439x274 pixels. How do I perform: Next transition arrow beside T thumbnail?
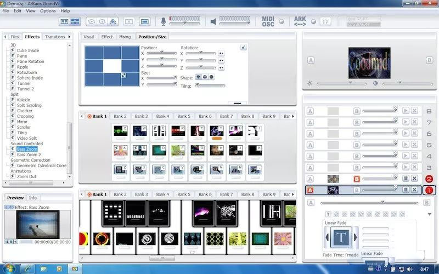[356, 237]
